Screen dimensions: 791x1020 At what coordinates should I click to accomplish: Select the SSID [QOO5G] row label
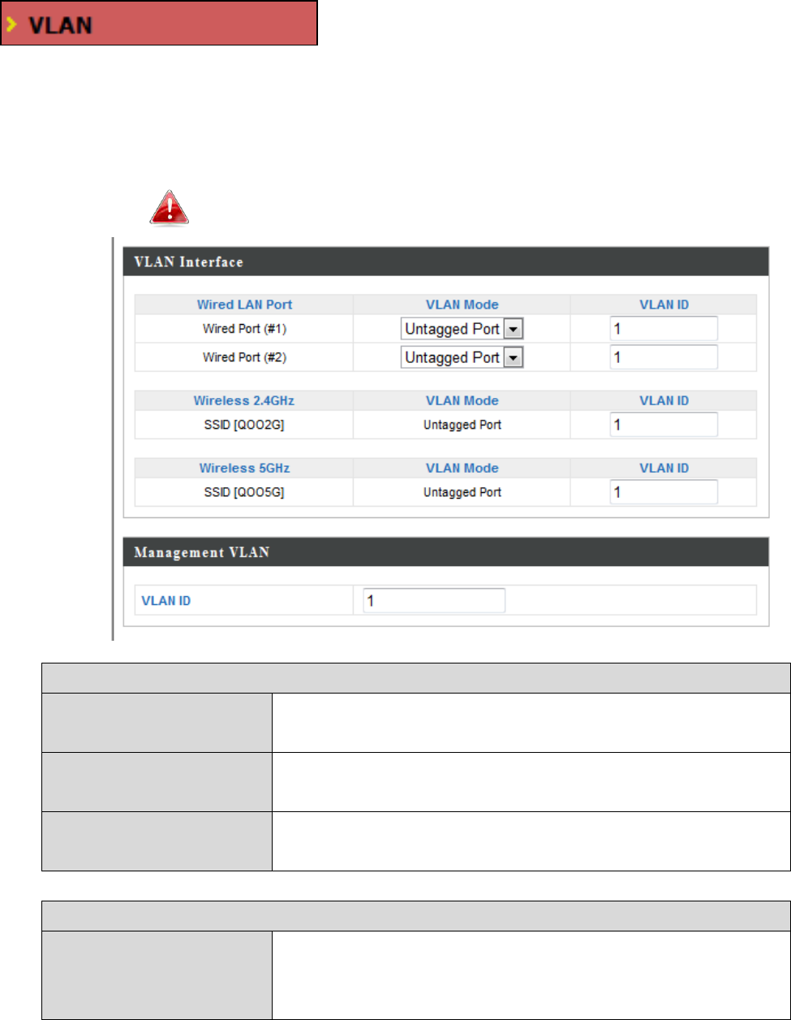pyautogui.click(x=245, y=492)
